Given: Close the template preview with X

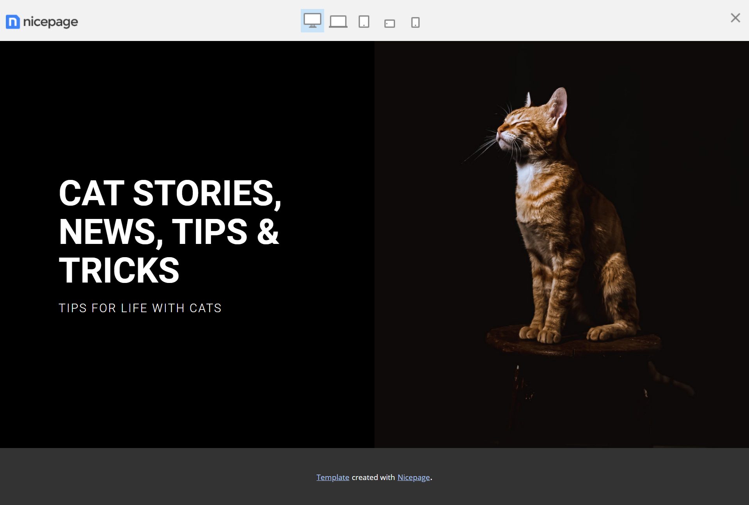Looking at the screenshot, I should (x=735, y=18).
